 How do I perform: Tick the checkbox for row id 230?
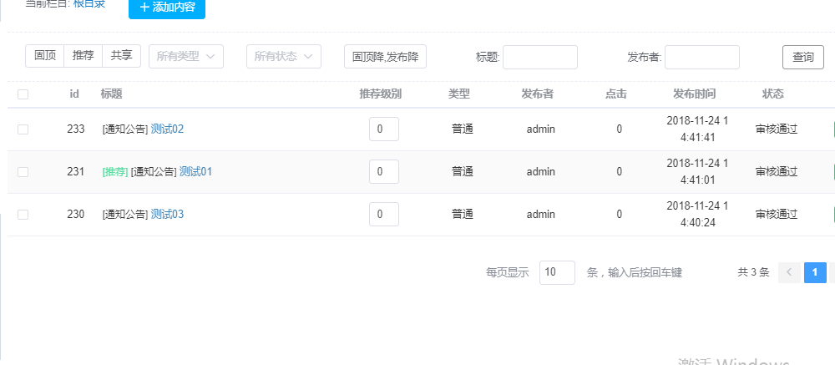coord(23,215)
